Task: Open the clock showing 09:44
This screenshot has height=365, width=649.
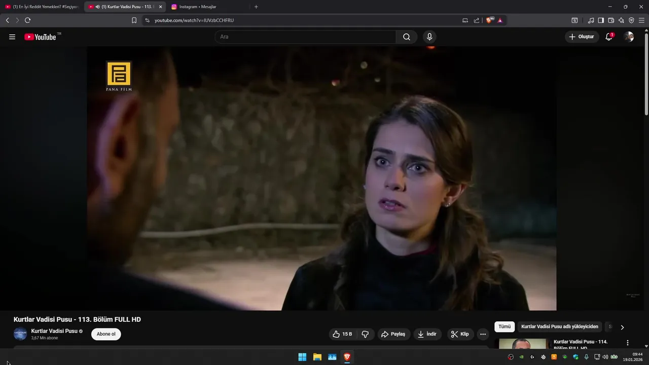Action: pos(637,354)
